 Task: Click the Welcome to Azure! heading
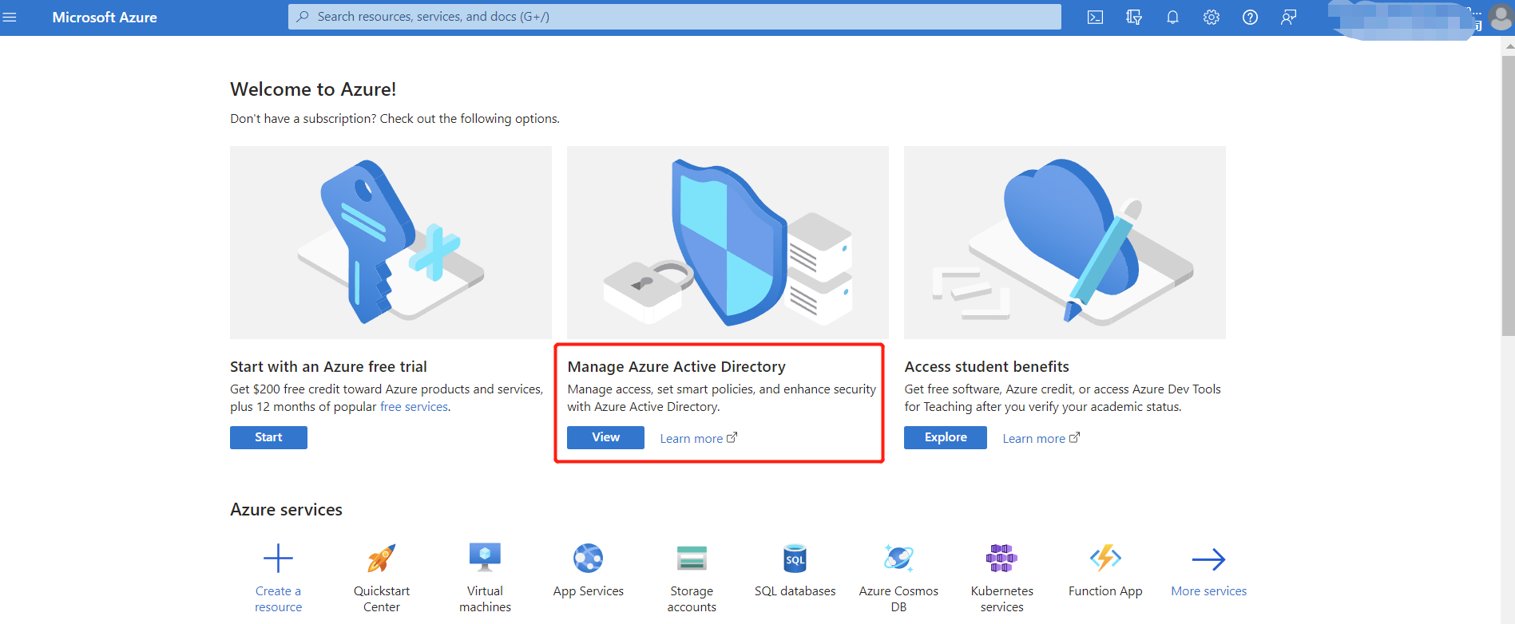pos(313,89)
